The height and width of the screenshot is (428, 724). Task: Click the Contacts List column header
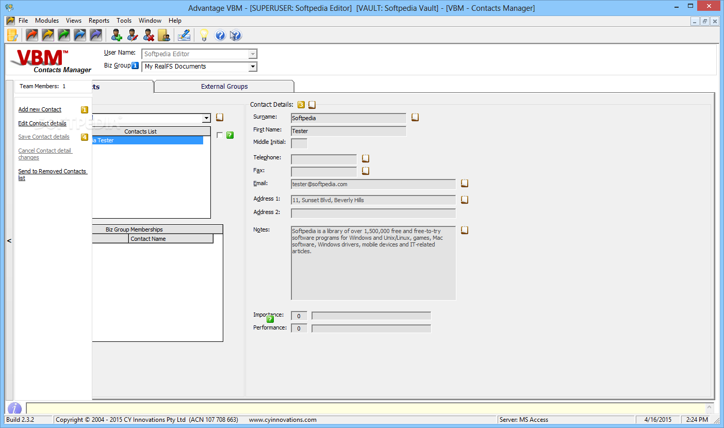click(x=151, y=131)
